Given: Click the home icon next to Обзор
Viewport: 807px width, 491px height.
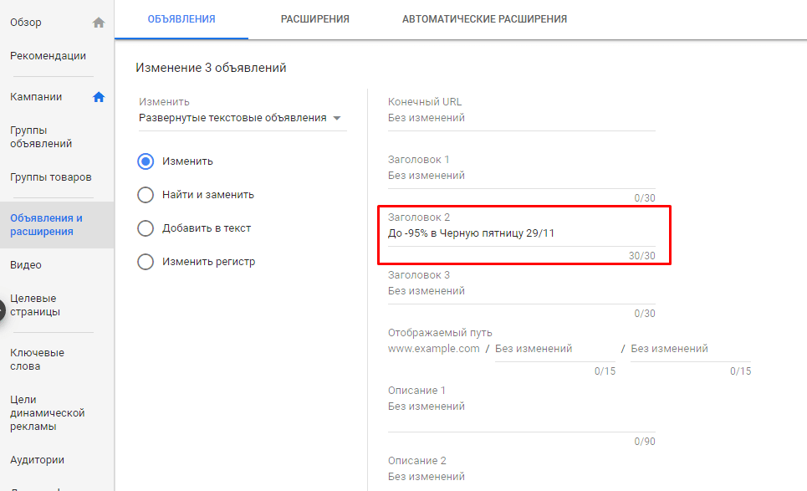Looking at the screenshot, I should [x=99, y=22].
